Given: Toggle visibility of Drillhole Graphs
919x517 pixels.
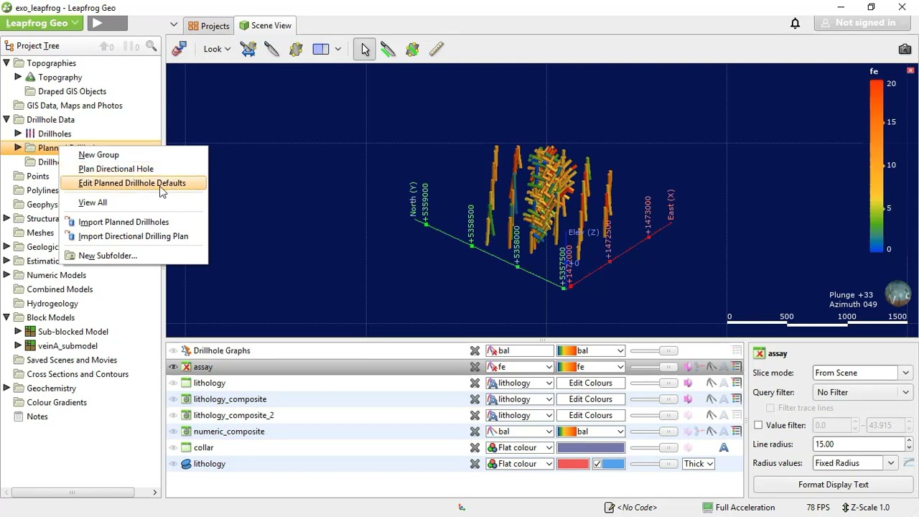Looking at the screenshot, I should (173, 351).
